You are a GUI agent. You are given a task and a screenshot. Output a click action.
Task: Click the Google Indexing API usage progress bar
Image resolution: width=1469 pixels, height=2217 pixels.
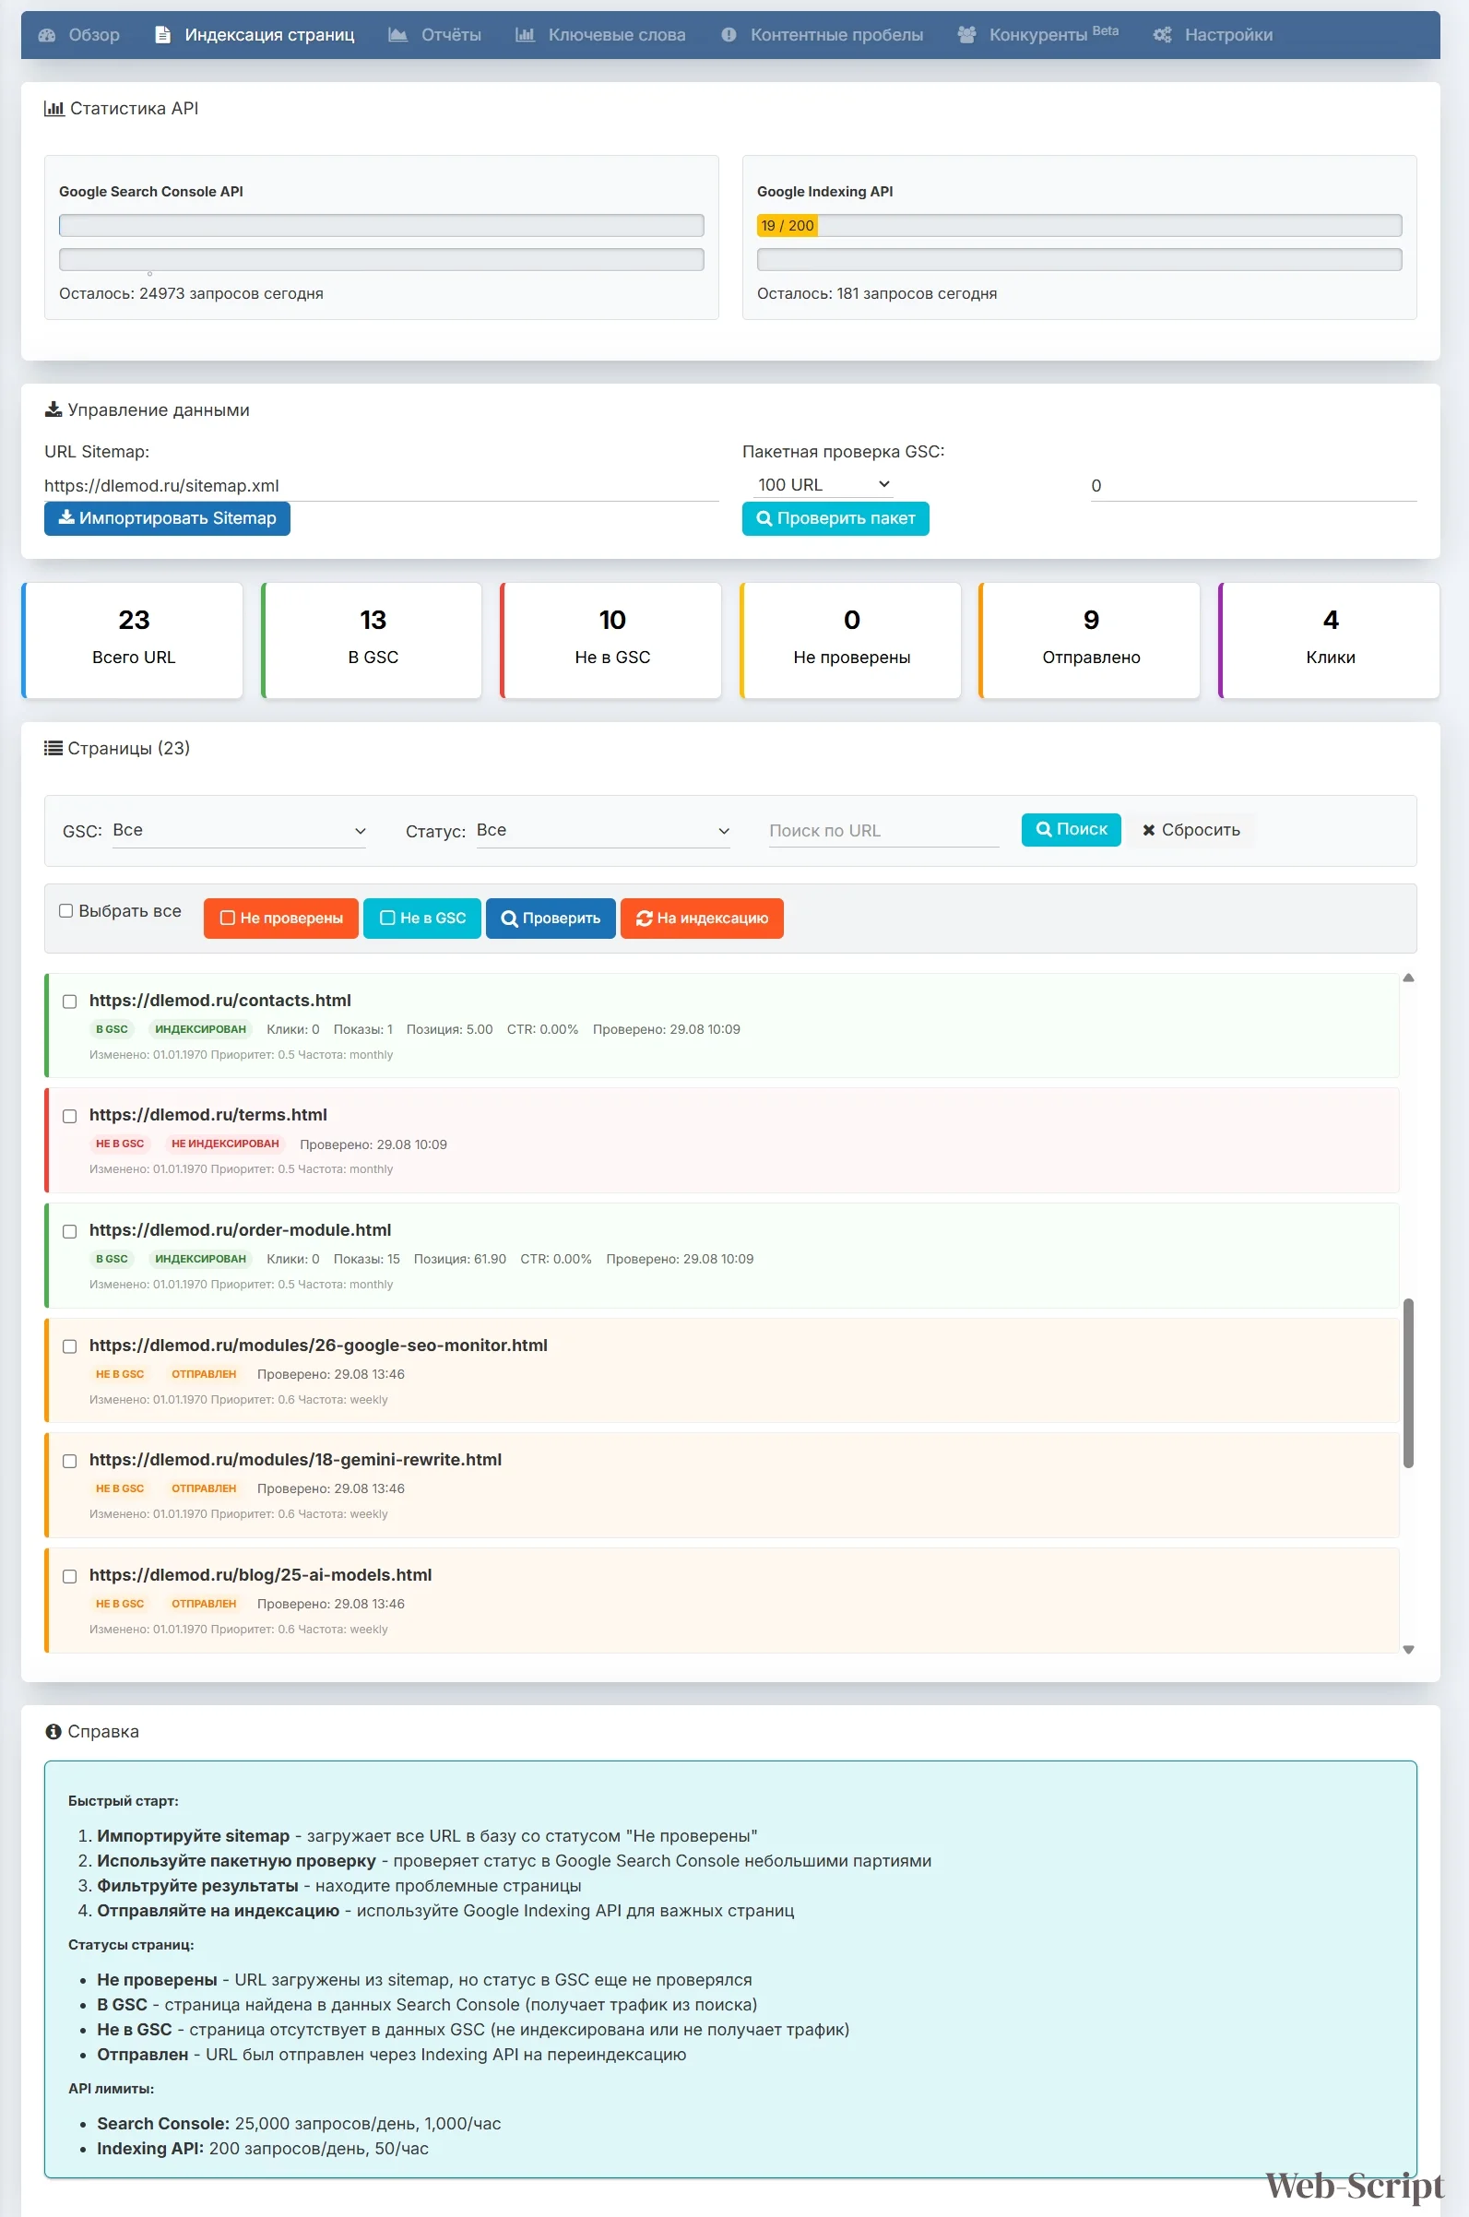coord(1078,226)
